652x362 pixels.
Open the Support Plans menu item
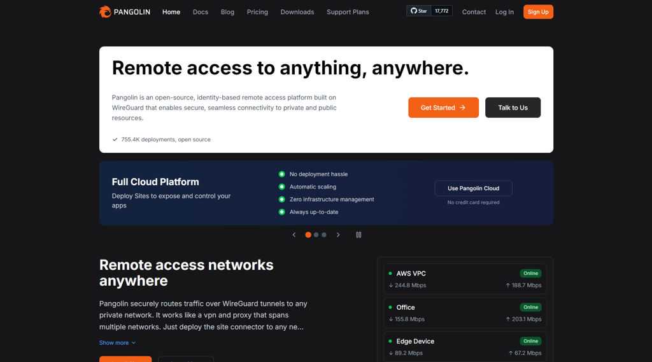pyautogui.click(x=348, y=12)
